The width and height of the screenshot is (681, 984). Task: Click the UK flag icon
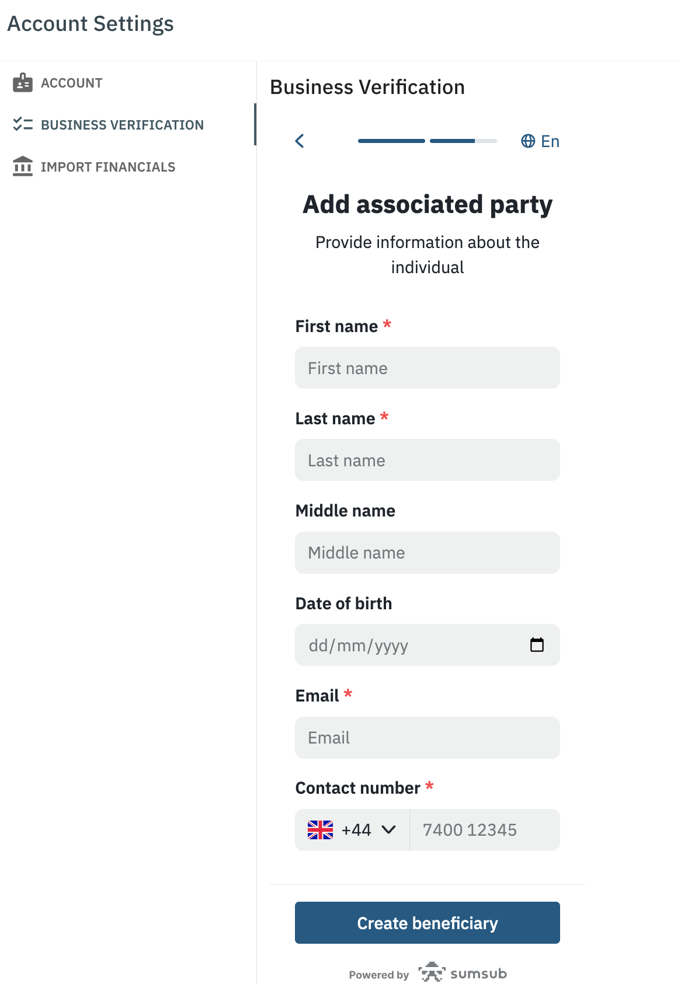(320, 829)
